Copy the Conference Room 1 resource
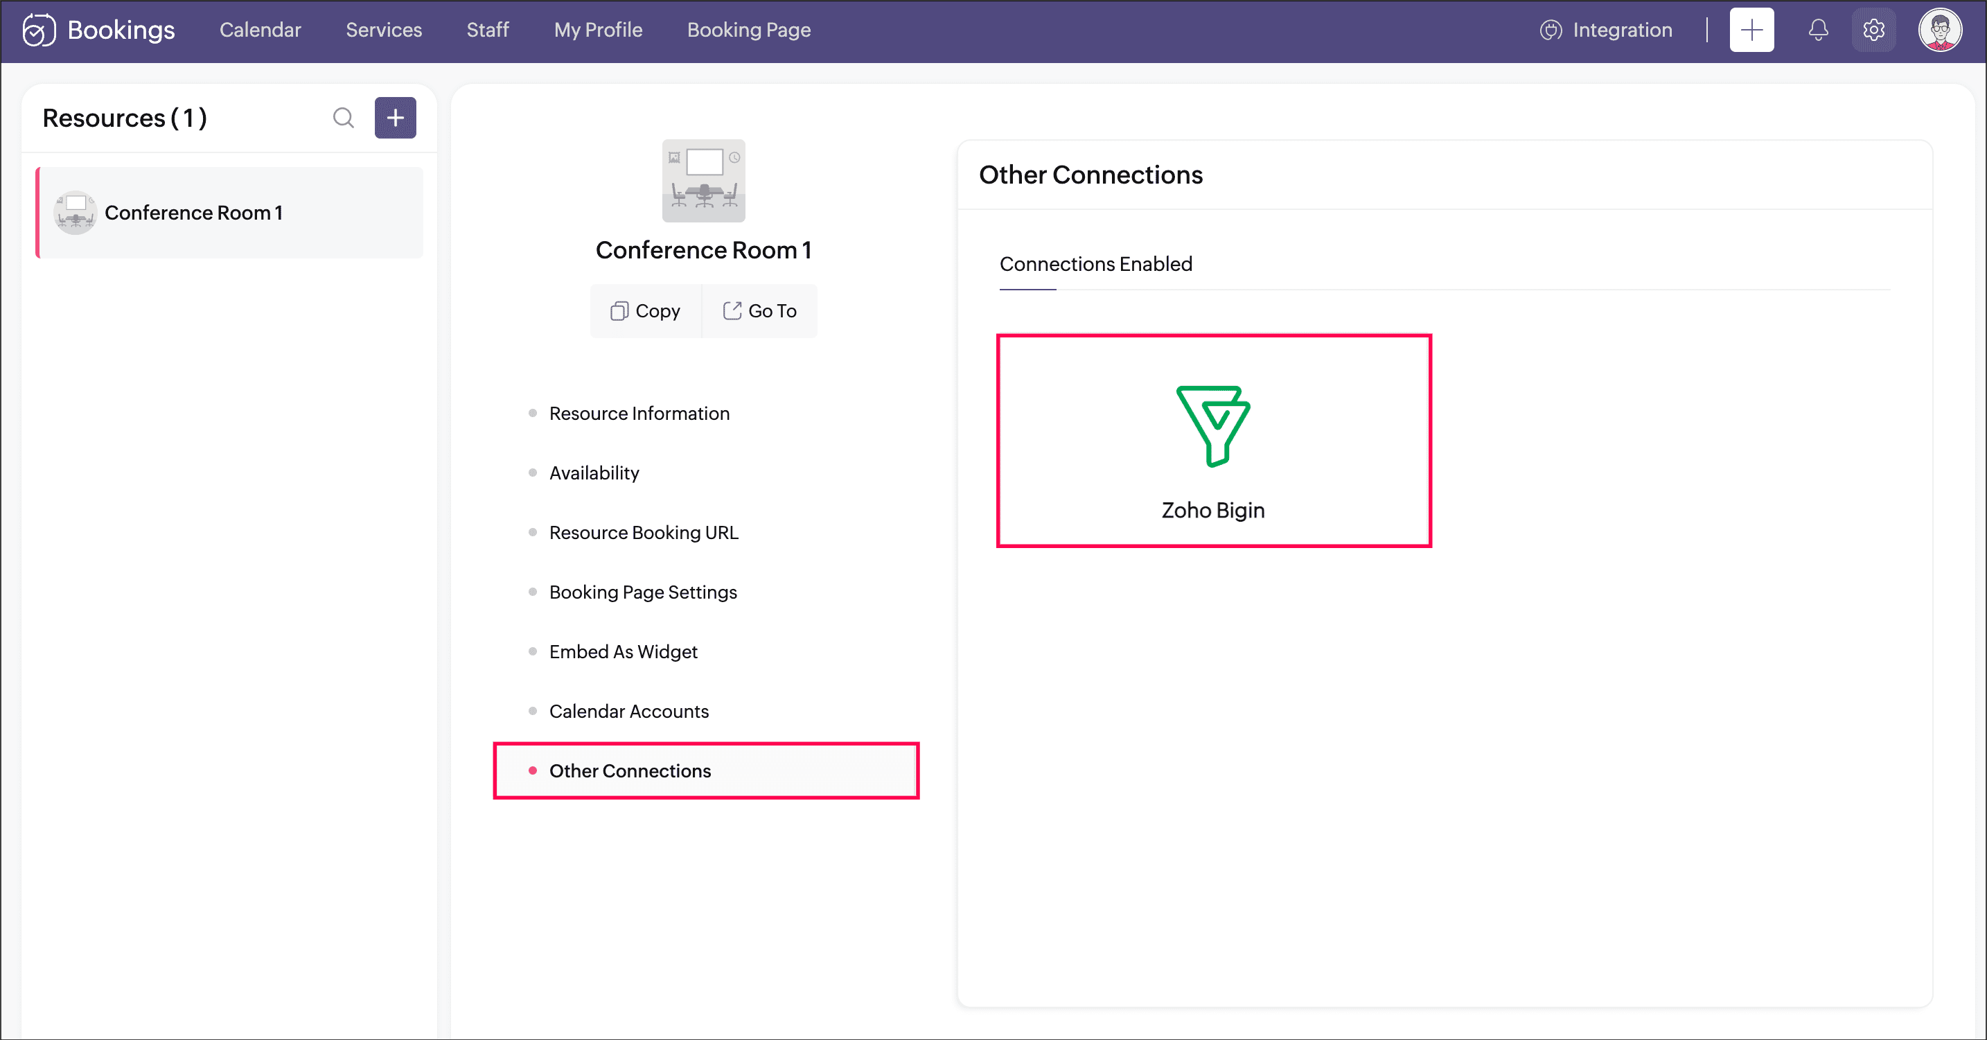This screenshot has width=1987, height=1040. tap(646, 311)
